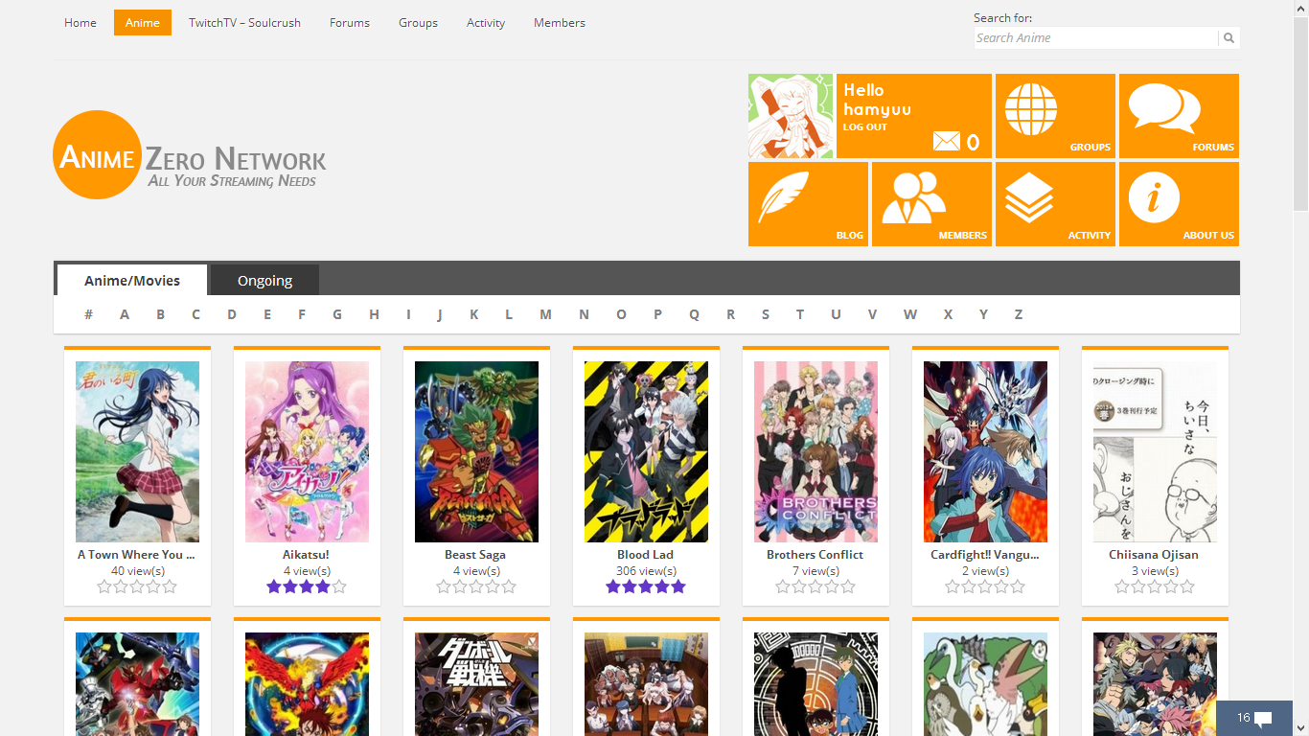The image size is (1309, 736).
Task: Click "40 view(s)" under A Town Where You
Action: coord(137,571)
